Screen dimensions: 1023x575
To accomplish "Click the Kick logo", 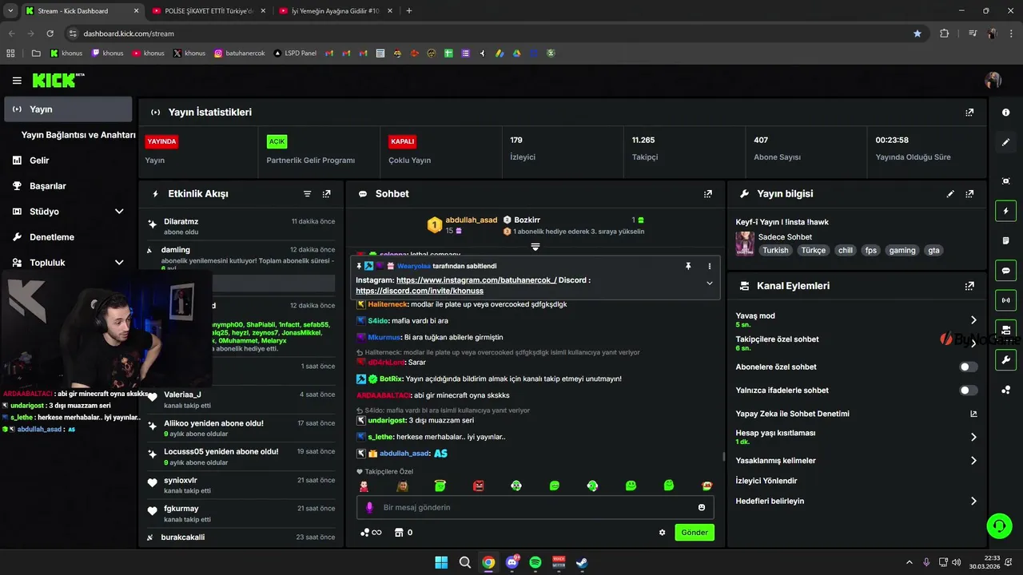I will (x=58, y=80).
